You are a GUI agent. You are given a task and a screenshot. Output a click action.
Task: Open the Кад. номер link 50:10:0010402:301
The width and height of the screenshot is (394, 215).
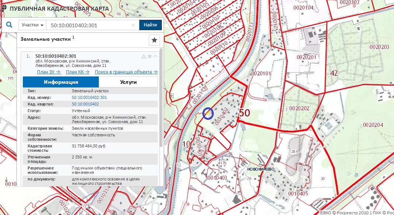(90, 97)
